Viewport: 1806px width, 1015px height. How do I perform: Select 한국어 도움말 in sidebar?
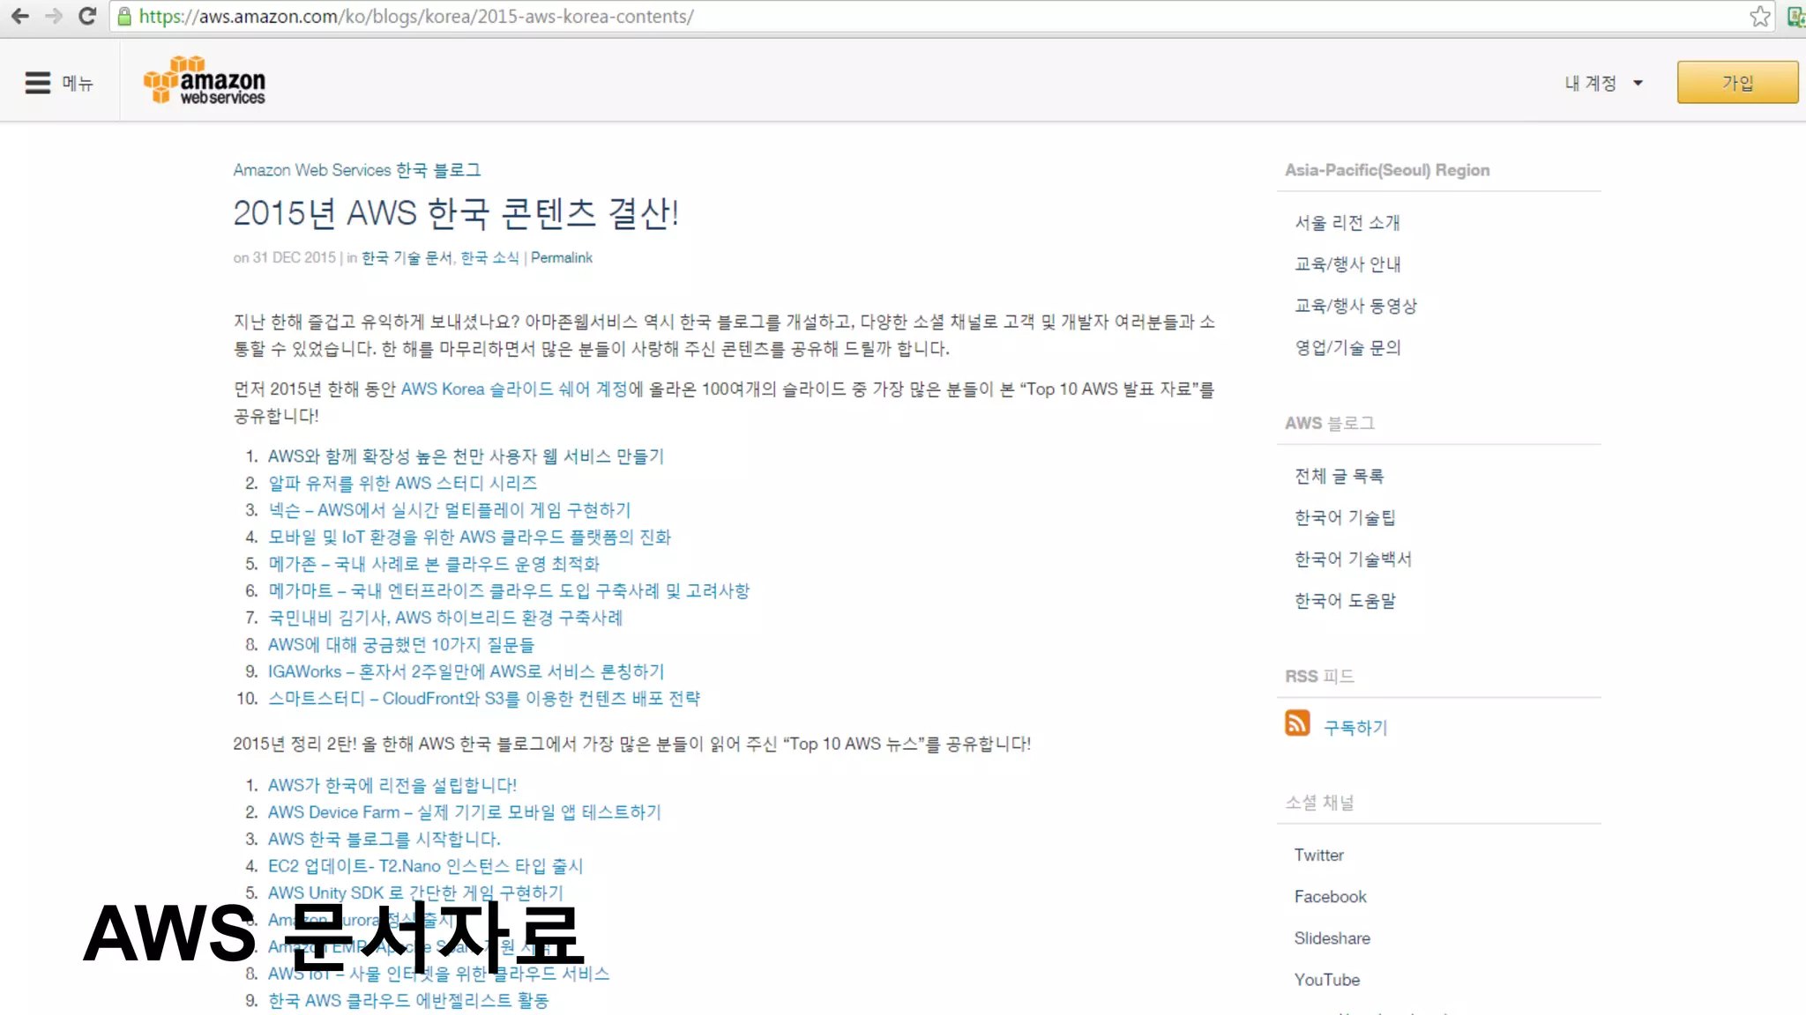tap(1346, 600)
